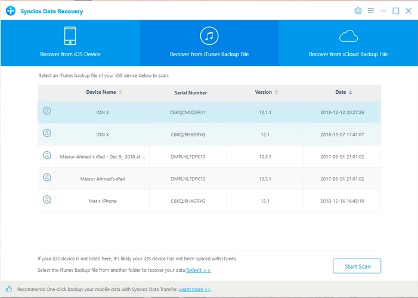Sort by Version using its sort arrows
The height and width of the screenshot is (298, 418).
pos(276,93)
